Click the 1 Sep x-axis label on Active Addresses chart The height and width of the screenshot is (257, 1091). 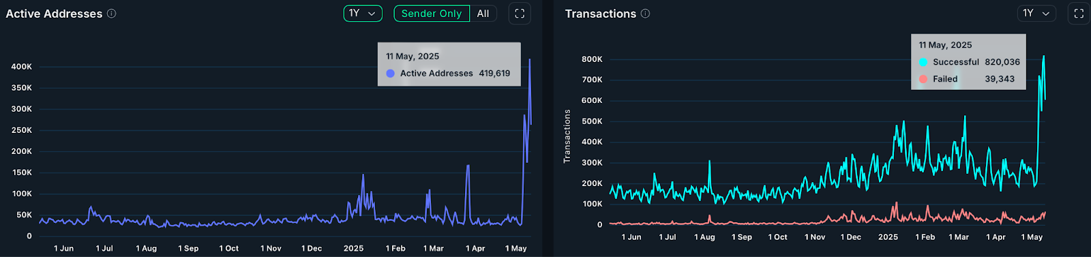(188, 249)
